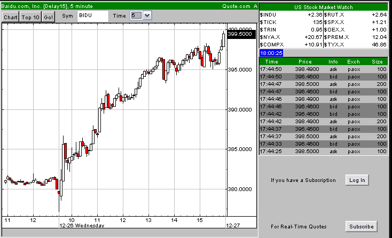Select the $RUT.X market watch entry
Image resolution: width=392 pixels, height=238 pixels.
pos(356,15)
